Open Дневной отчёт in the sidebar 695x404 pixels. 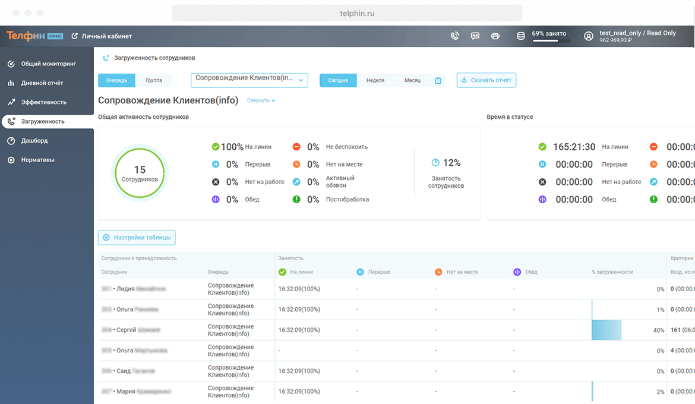tap(42, 83)
